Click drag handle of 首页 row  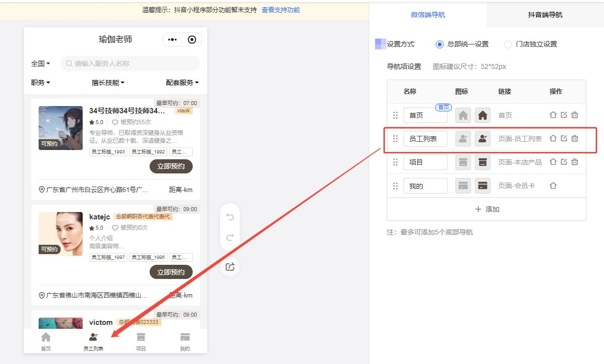coord(395,115)
